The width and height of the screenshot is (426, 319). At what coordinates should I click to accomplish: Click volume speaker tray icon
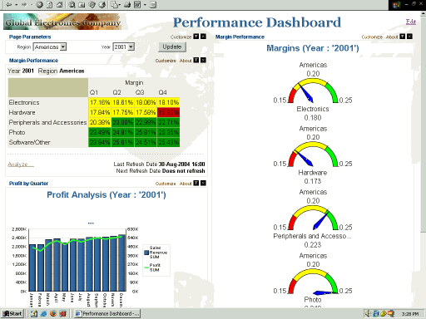click(x=368, y=313)
